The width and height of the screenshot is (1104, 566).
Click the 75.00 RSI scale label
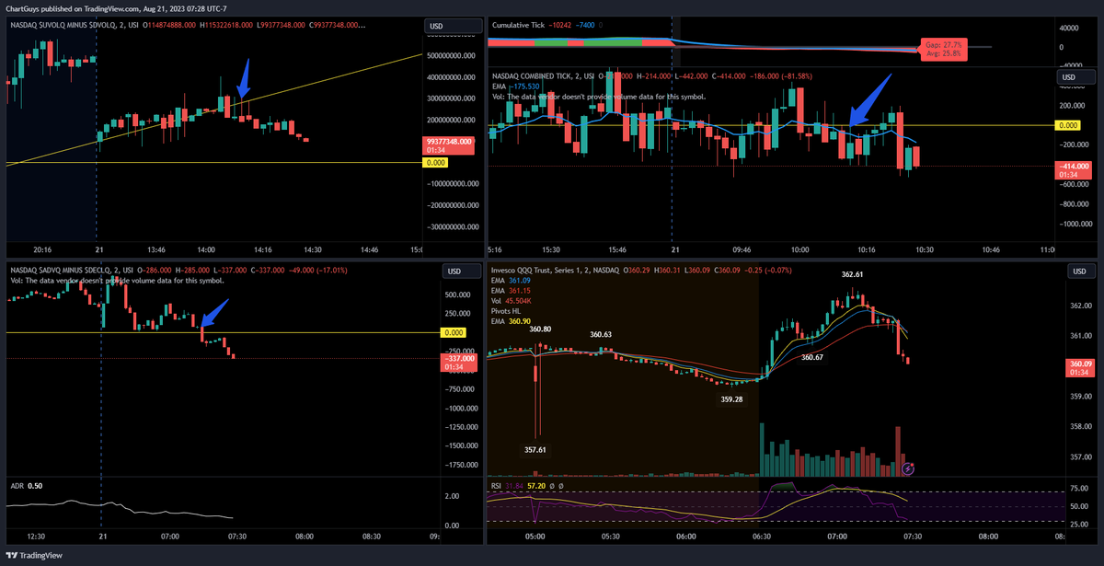coord(1080,489)
